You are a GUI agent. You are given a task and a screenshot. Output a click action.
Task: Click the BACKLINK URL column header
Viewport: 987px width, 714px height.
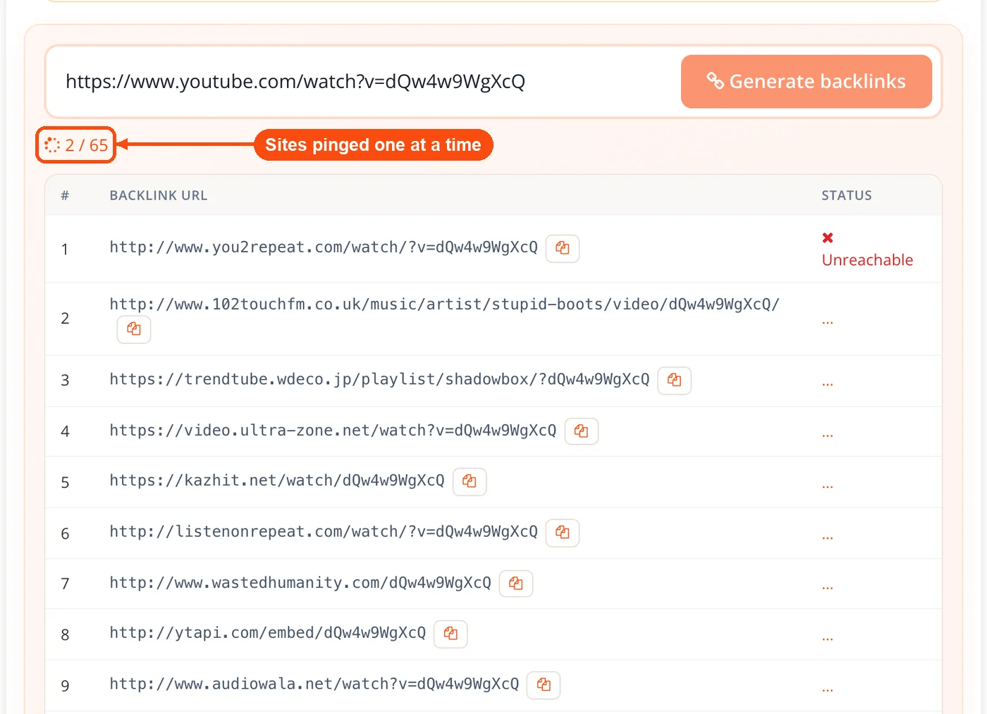[159, 195]
